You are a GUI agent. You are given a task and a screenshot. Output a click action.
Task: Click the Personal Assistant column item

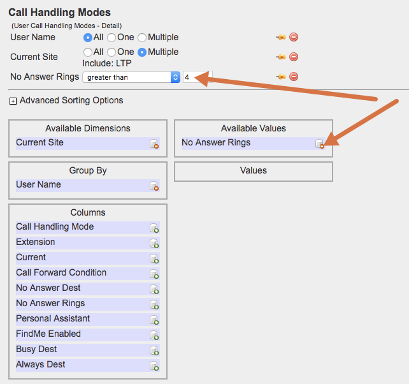tap(53, 318)
